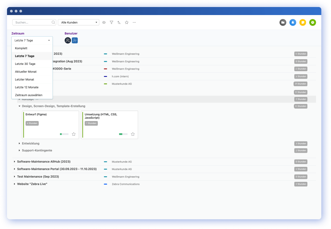Select the Entwicklung row text
331x229 pixels.
click(31, 143)
